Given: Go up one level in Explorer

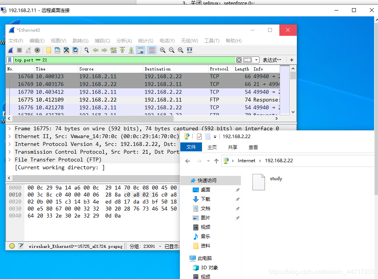Looking at the screenshot, I should pos(216,161).
